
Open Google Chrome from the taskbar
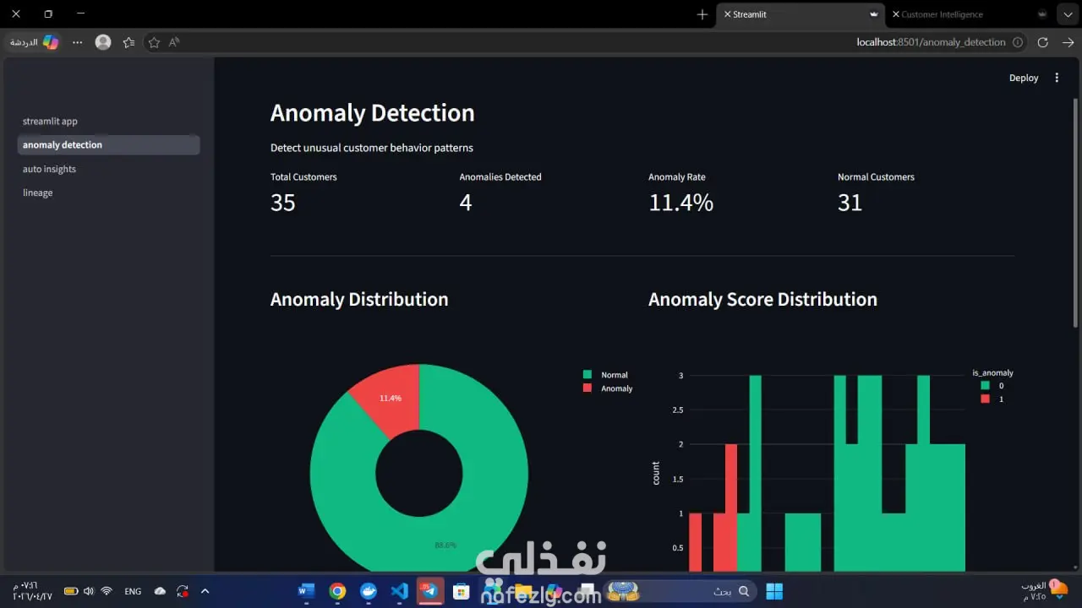pyautogui.click(x=337, y=591)
